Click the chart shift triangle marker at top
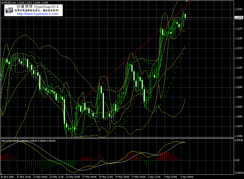The width and height of the screenshot is (244, 179). pos(187,1)
